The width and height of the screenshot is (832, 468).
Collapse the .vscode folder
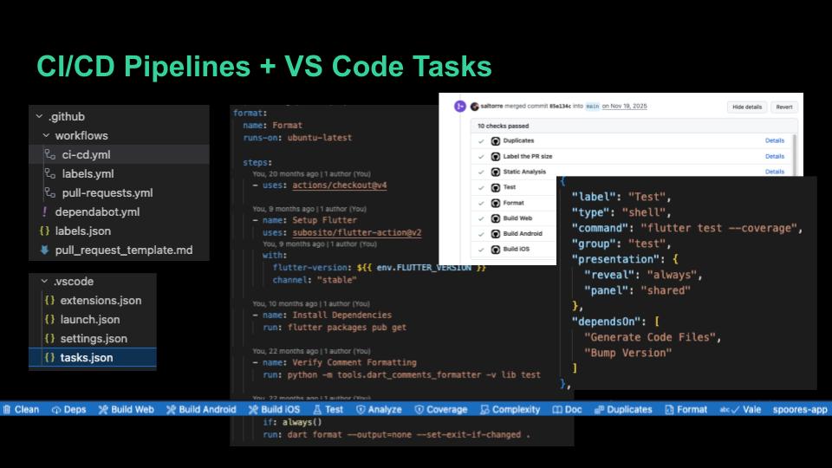pyautogui.click(x=44, y=281)
